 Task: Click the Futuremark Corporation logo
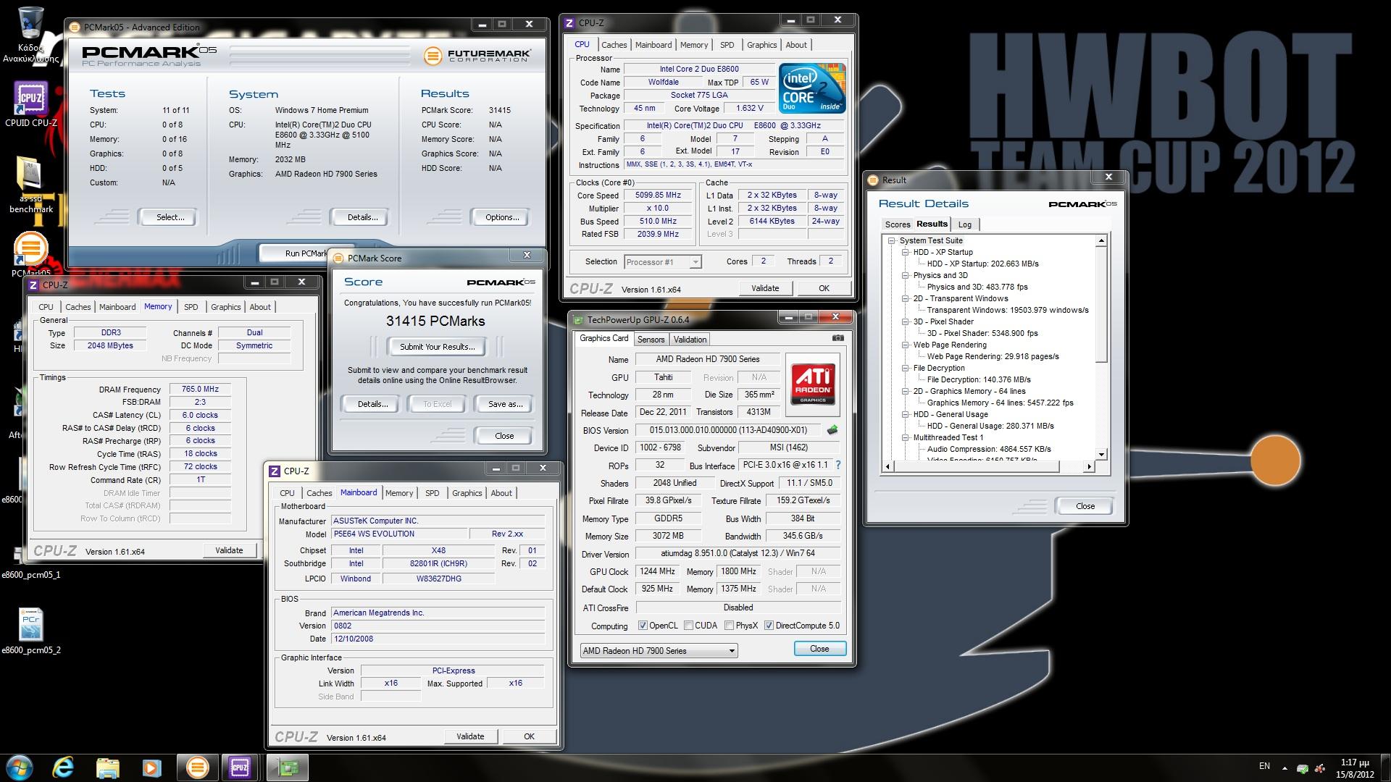(478, 55)
